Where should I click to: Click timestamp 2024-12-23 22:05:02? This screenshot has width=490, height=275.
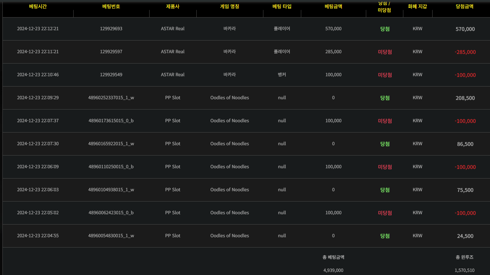click(38, 213)
